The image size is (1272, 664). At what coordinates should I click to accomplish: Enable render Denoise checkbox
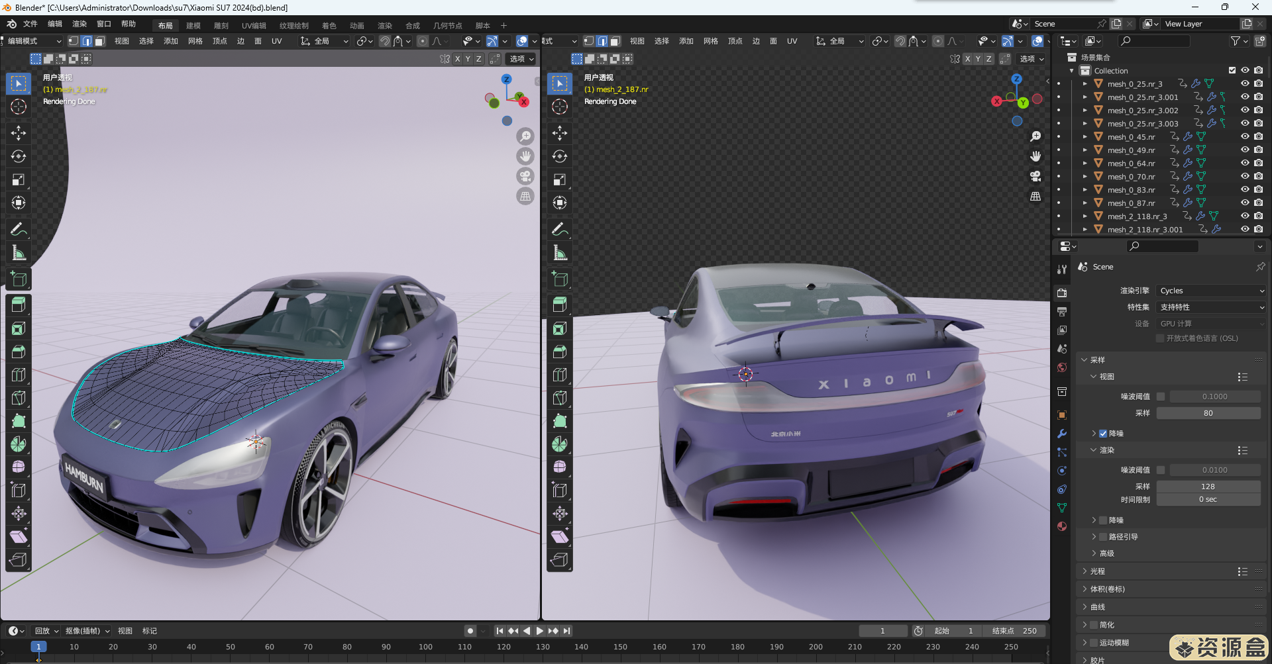pos(1103,520)
